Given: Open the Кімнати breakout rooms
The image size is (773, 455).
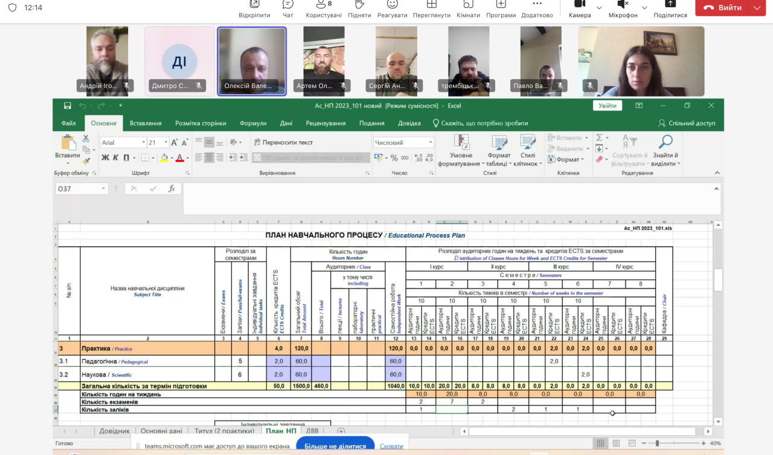Looking at the screenshot, I should 468,5.
